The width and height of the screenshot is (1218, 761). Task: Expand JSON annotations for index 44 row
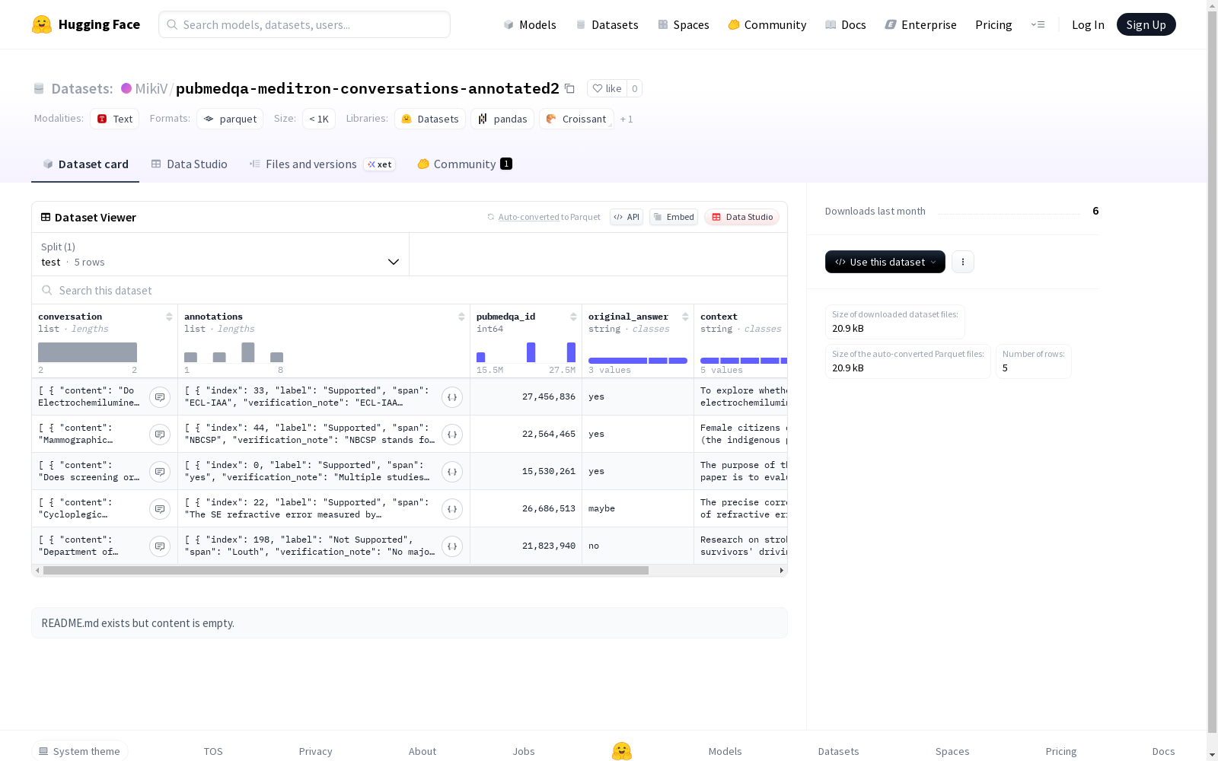click(x=452, y=435)
